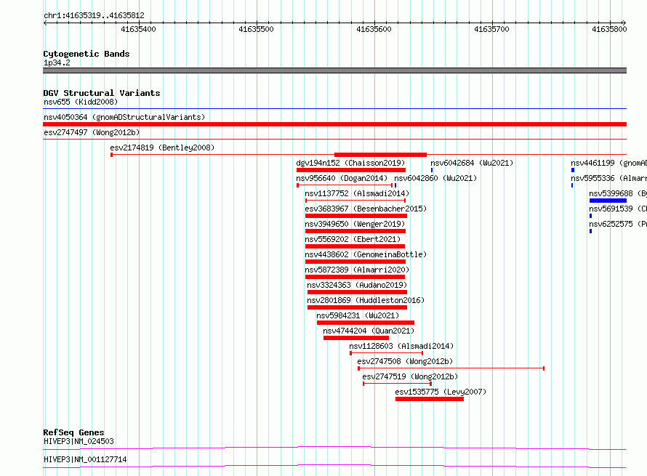Click the nsv655 (Kidd2008) variant label
The image size is (647, 476).
(x=81, y=102)
